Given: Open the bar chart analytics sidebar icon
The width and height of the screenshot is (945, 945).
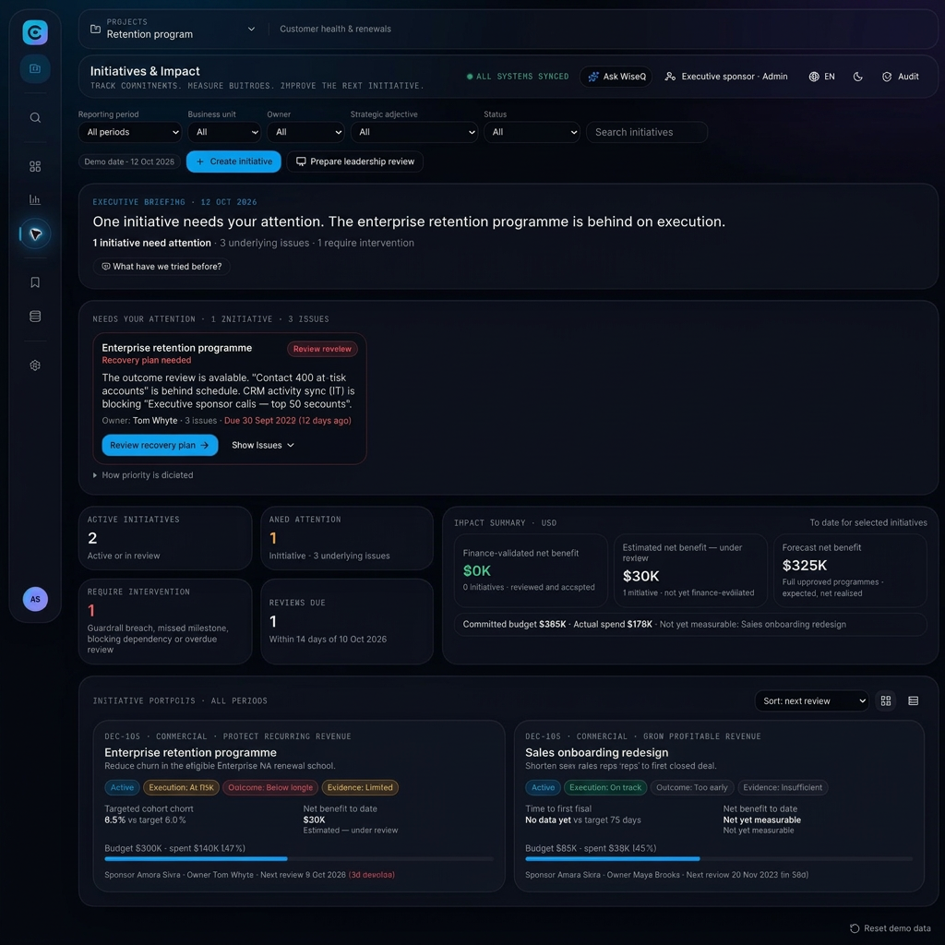Looking at the screenshot, I should tap(35, 199).
